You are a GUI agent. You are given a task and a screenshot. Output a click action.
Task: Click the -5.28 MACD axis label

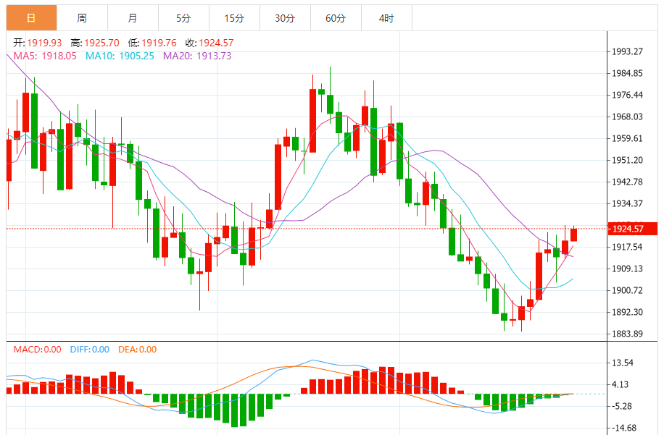click(622, 406)
